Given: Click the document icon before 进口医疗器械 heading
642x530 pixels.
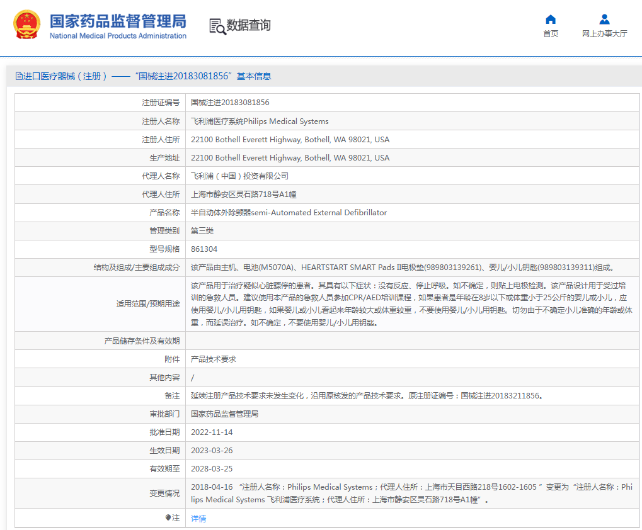Looking at the screenshot, I should tap(19, 76).
